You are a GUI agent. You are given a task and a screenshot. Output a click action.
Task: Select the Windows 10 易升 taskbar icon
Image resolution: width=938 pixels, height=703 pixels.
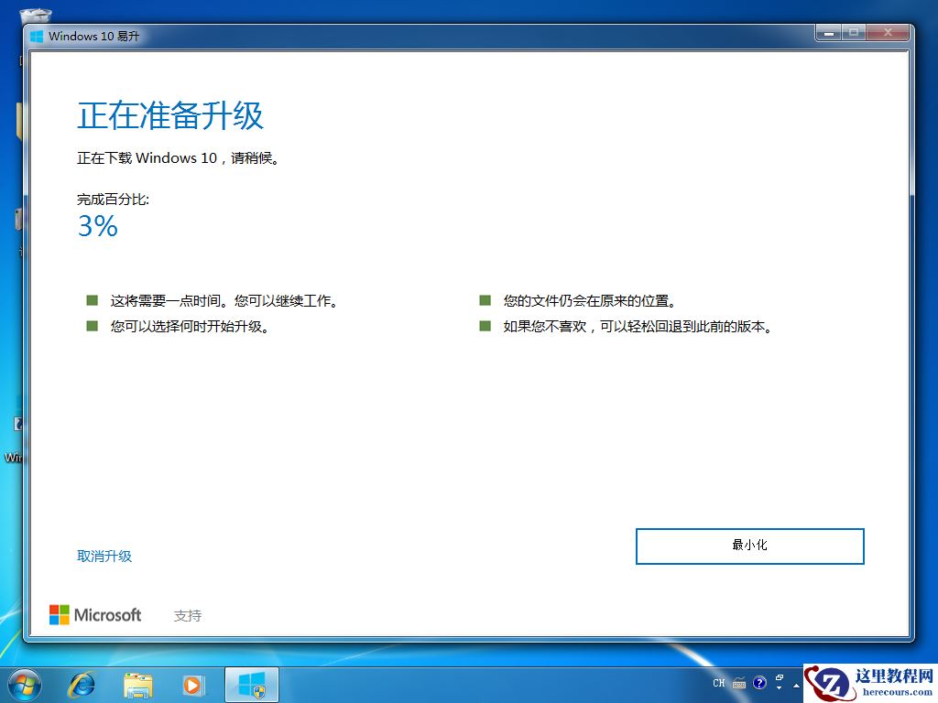coord(250,684)
